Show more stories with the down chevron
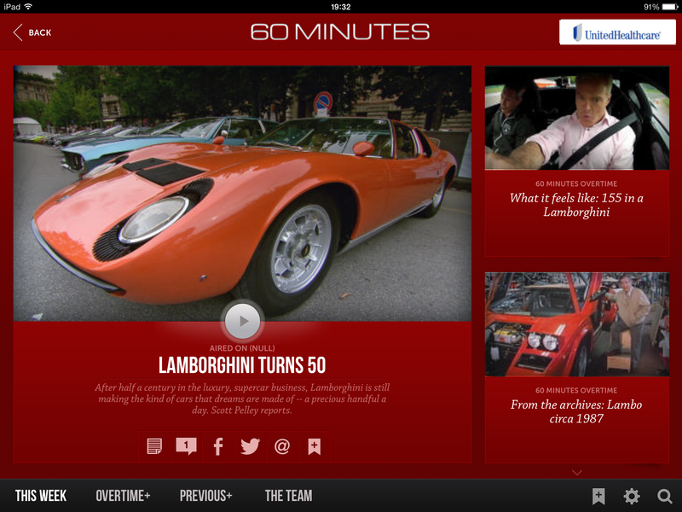The height and width of the screenshot is (512, 682). click(x=577, y=473)
